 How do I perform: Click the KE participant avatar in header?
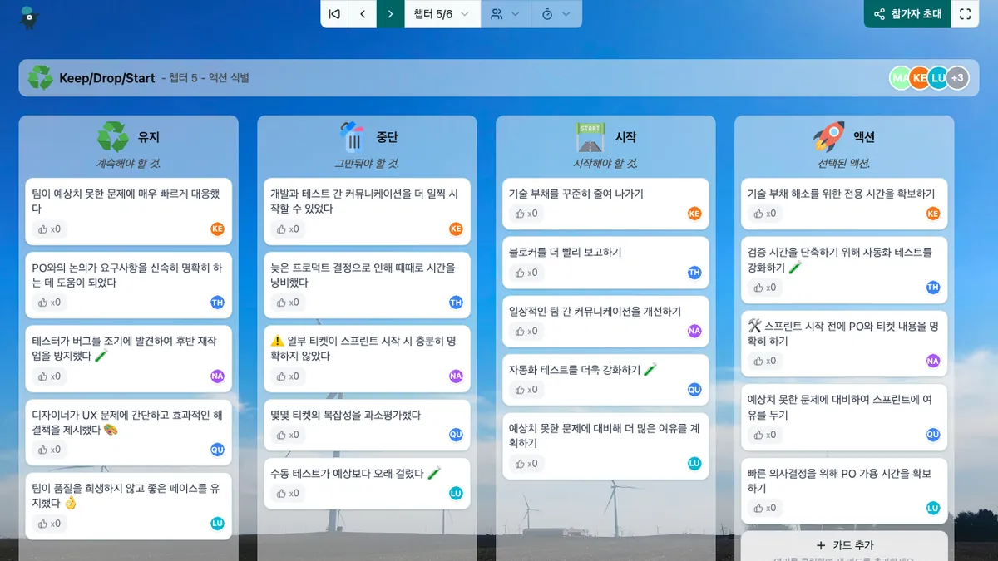(919, 78)
